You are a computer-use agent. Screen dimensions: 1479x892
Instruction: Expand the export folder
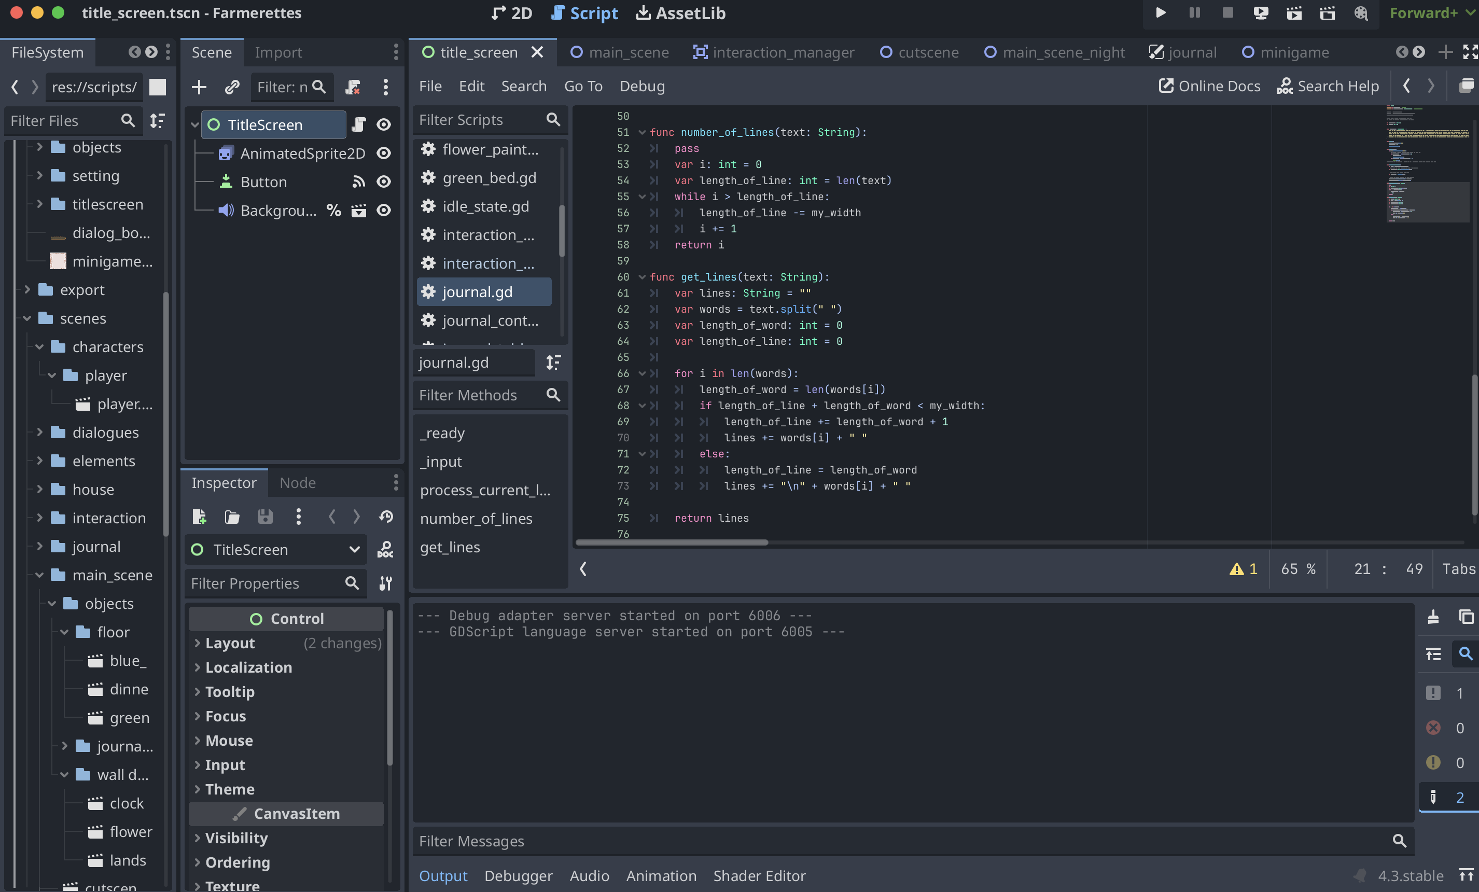[x=27, y=290]
